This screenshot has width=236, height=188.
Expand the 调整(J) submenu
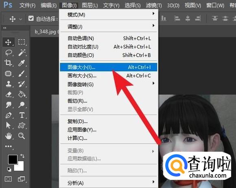click(x=108, y=27)
